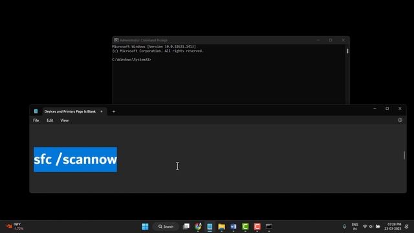414x233 pixels.
Task: Open the File menu in Notepad
Action: [36, 120]
